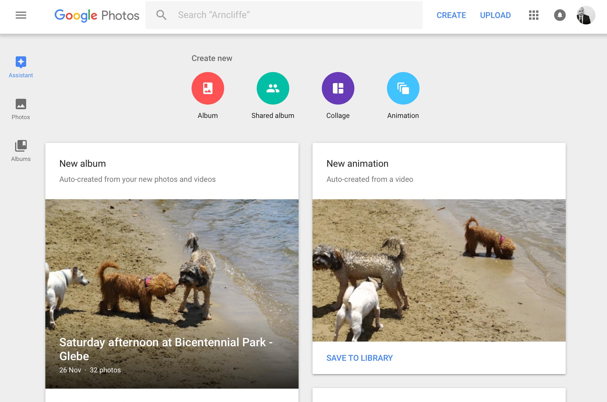Open the New animation dog thumbnail
Viewport: 607px width, 402px height.
click(439, 270)
